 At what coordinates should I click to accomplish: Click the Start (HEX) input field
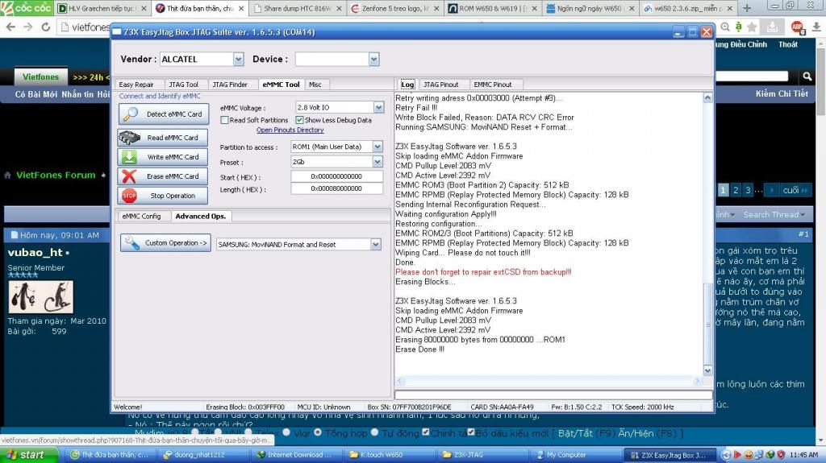pos(336,176)
